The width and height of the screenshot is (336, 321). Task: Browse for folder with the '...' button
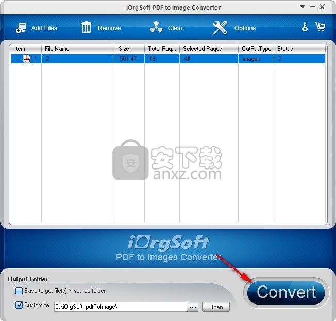pos(192,307)
